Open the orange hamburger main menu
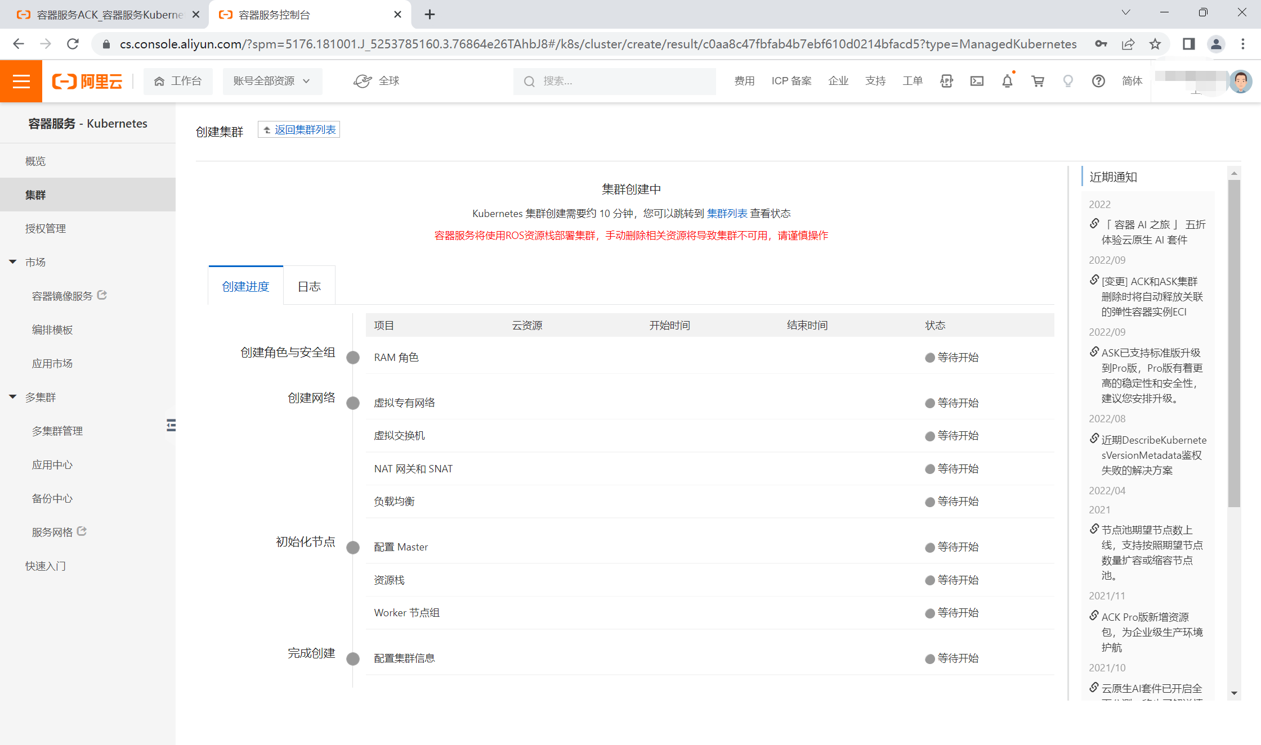 pyautogui.click(x=21, y=81)
